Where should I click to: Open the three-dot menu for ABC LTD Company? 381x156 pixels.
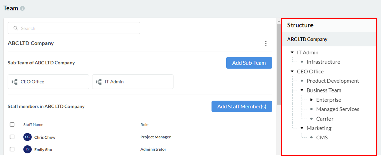click(x=266, y=44)
